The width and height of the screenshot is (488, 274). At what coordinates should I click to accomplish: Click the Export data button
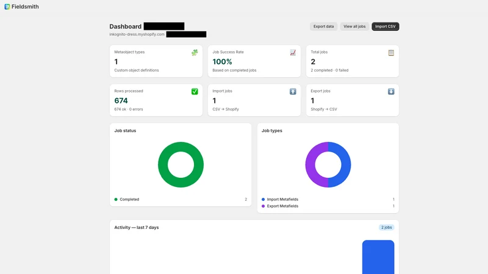(x=323, y=26)
